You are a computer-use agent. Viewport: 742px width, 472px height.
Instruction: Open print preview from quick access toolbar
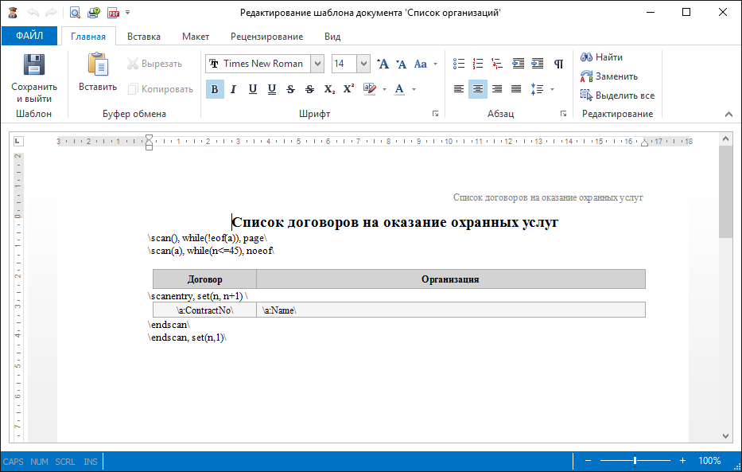(75, 13)
